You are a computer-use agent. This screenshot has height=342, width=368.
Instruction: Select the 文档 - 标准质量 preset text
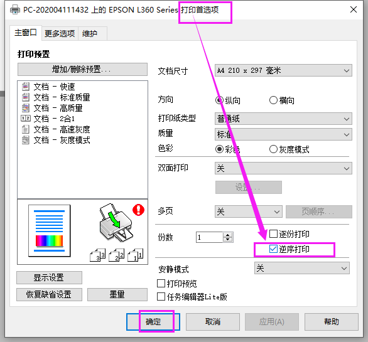pyautogui.click(x=62, y=97)
